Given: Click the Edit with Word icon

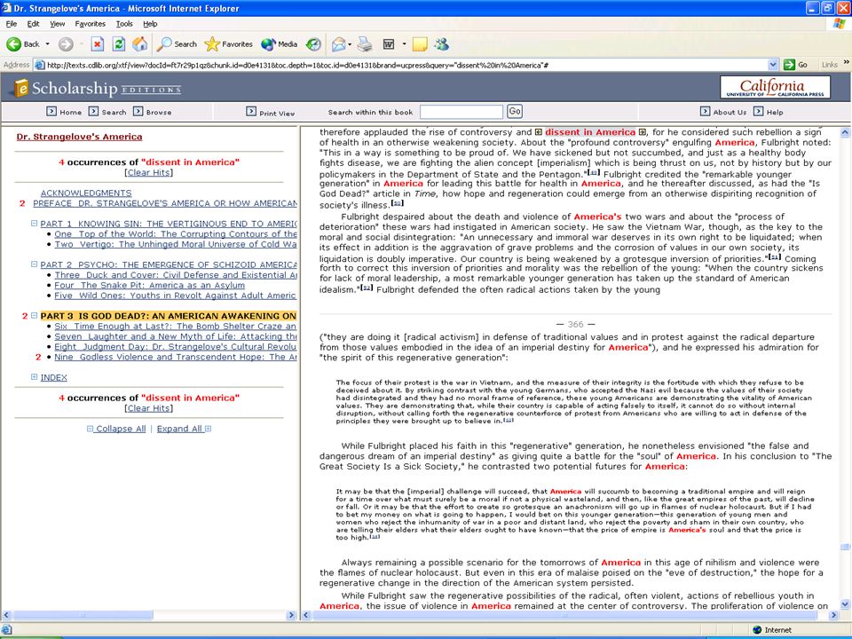Looking at the screenshot, I should point(389,44).
